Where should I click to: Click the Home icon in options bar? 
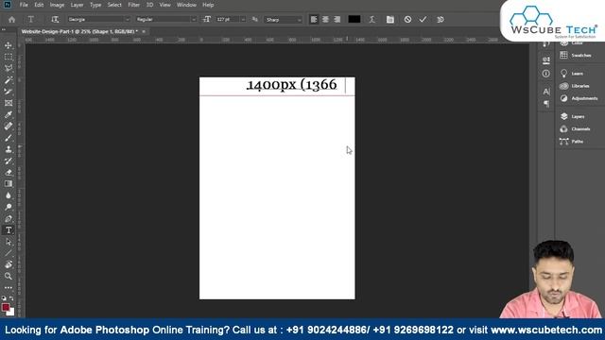point(12,19)
